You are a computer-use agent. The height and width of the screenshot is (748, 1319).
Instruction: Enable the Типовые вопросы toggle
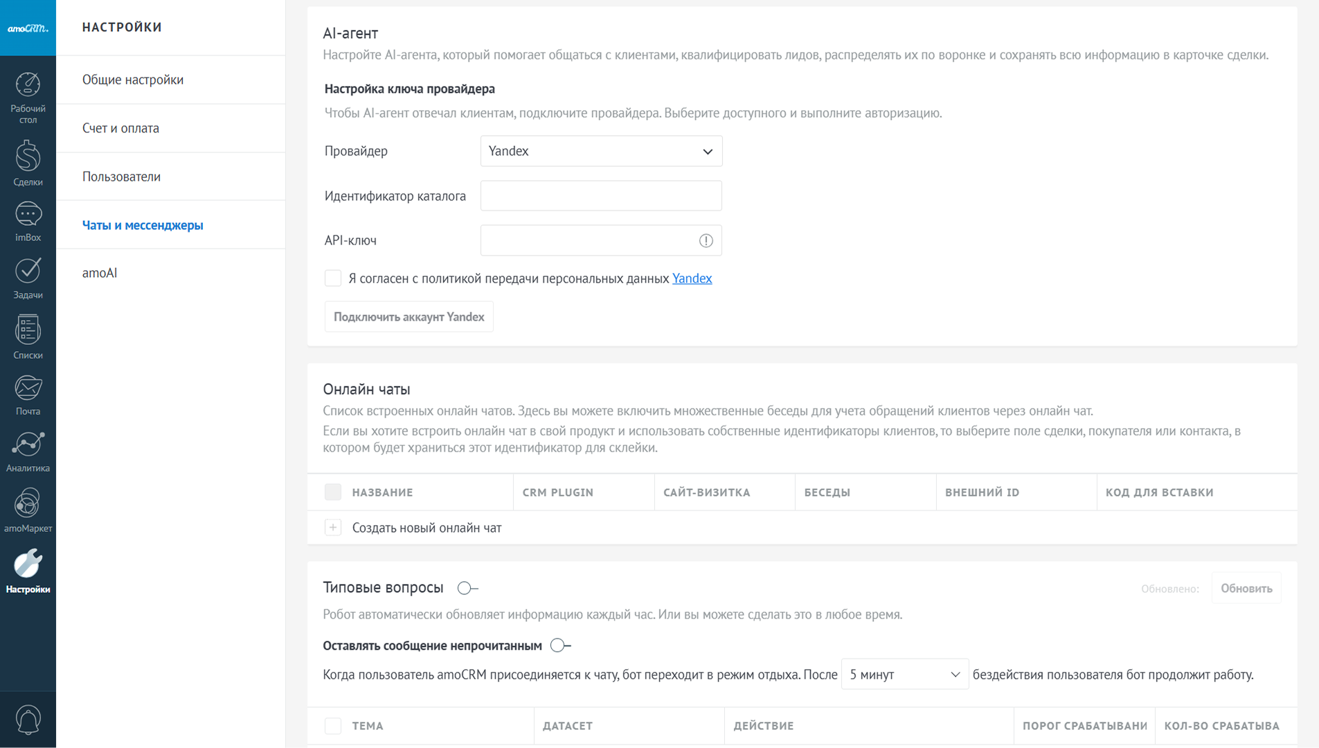467,588
